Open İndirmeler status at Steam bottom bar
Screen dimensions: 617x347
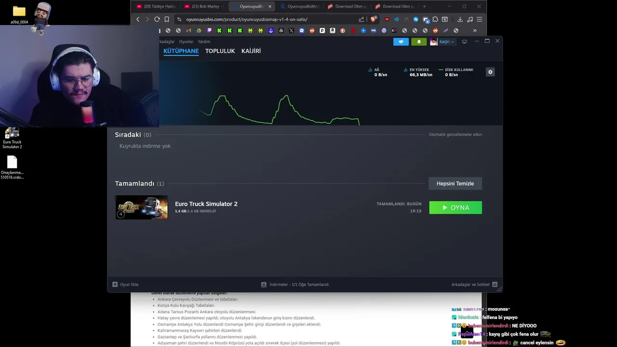click(295, 284)
